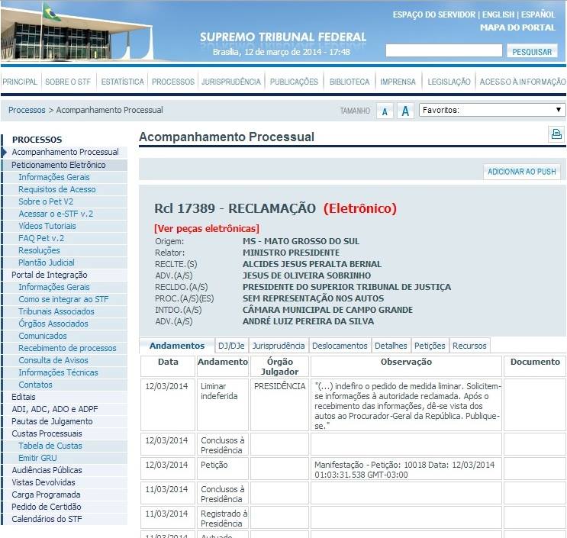Image resolution: width=567 pixels, height=538 pixels.
Task: Open PUBLICAÇÕES menu item
Action: tap(294, 82)
